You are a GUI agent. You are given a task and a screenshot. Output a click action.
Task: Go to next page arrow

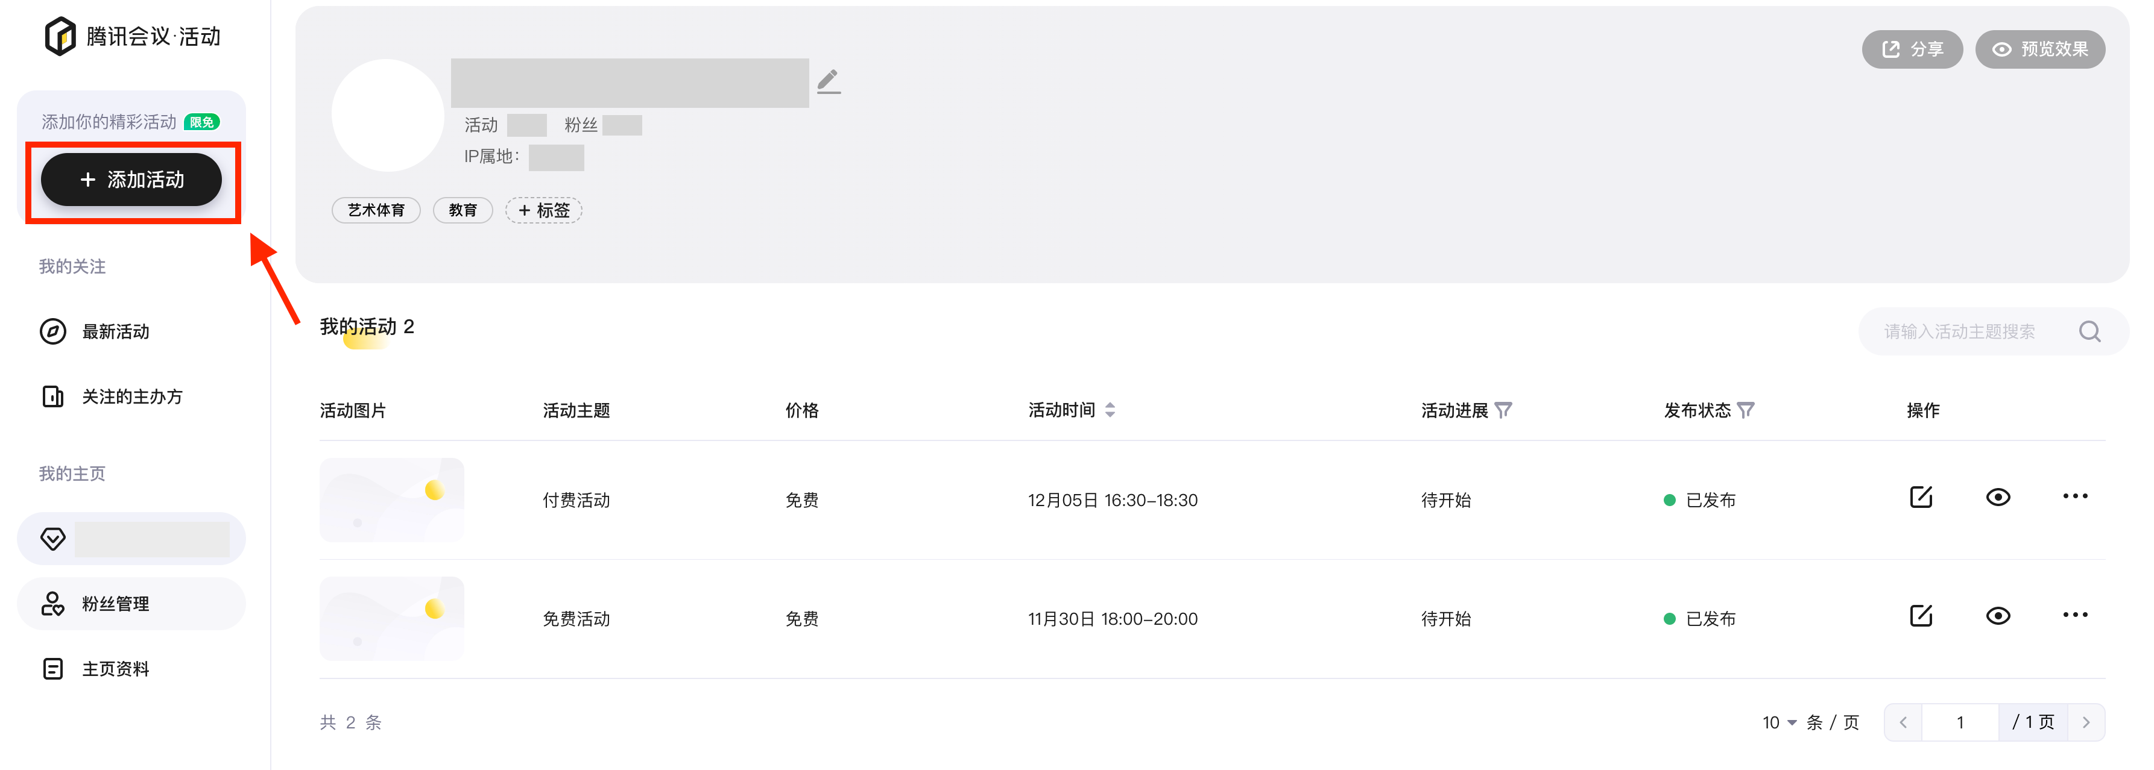(x=2085, y=722)
